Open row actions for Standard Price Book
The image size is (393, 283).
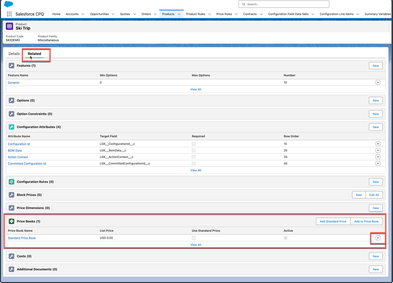click(378, 238)
